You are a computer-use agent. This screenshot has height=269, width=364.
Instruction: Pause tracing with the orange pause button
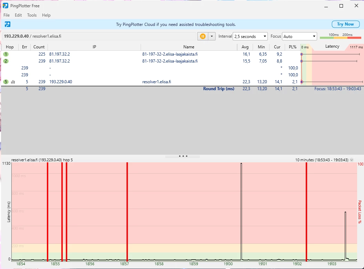tap(203, 36)
